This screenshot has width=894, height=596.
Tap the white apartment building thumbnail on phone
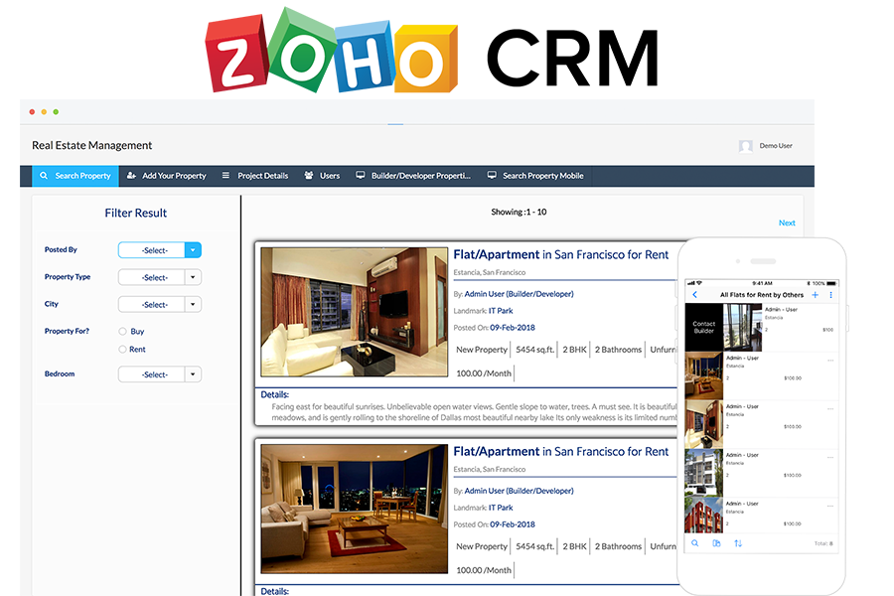tap(703, 472)
